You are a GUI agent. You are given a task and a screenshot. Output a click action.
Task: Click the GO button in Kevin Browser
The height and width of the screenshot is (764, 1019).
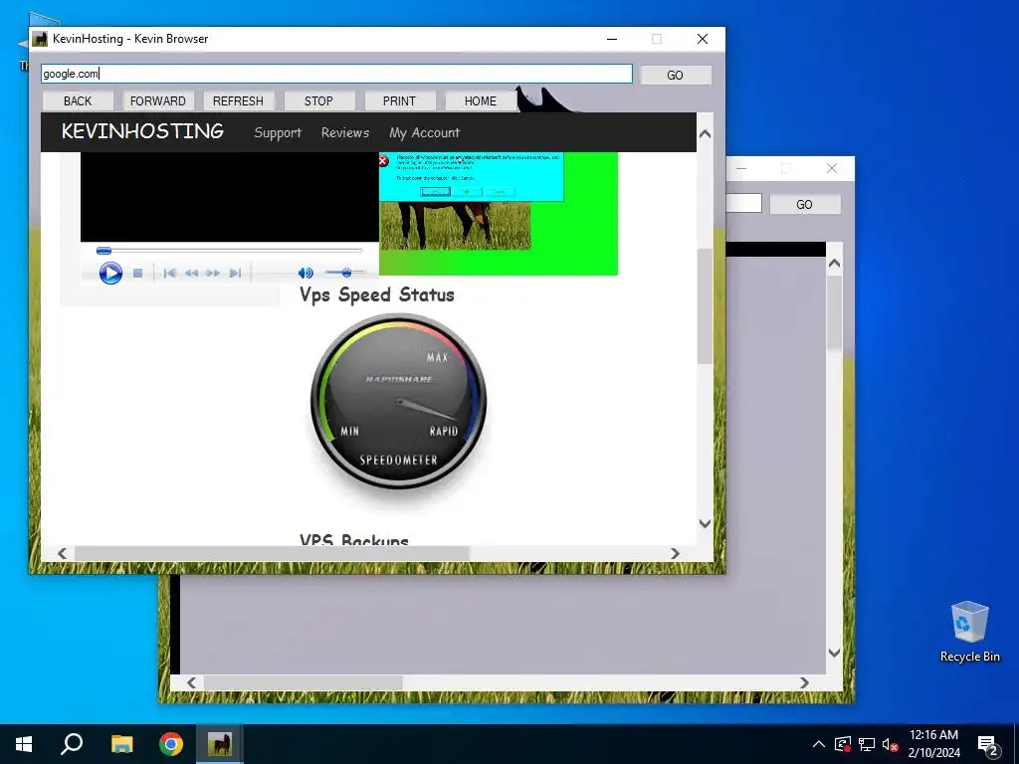(x=676, y=75)
